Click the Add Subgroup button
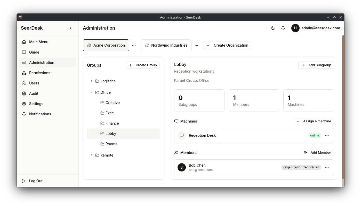The width and height of the screenshot is (361, 207). click(316, 65)
